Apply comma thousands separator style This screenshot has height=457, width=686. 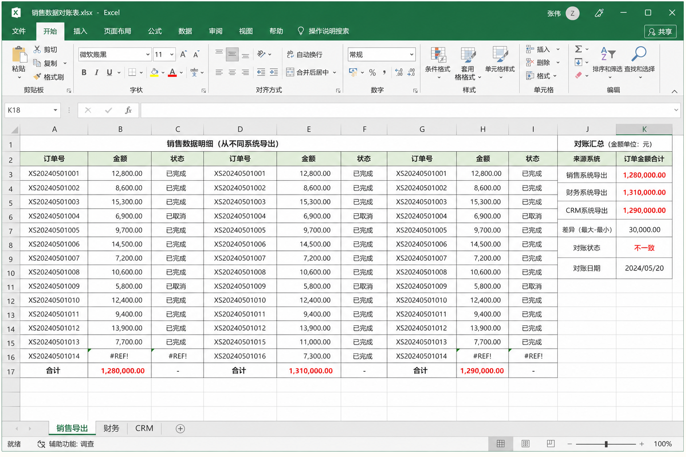384,72
